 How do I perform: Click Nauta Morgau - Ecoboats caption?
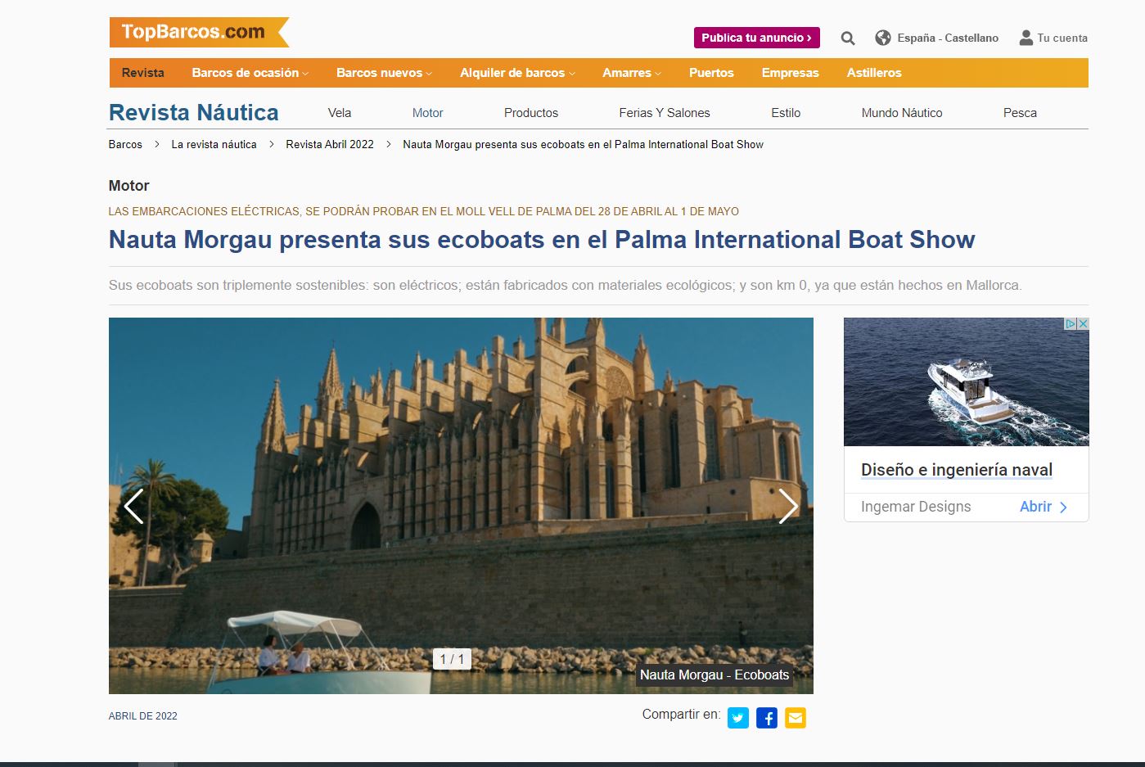[x=714, y=675]
